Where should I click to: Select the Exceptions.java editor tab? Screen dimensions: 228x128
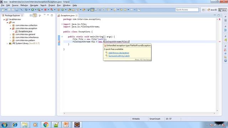[x=67, y=15]
